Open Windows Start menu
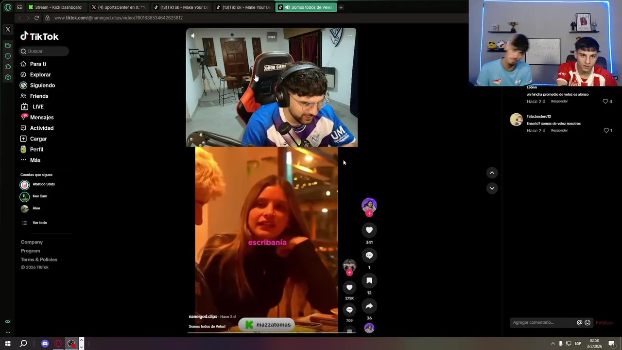Viewport: 622px width, 350px height. [x=8, y=344]
